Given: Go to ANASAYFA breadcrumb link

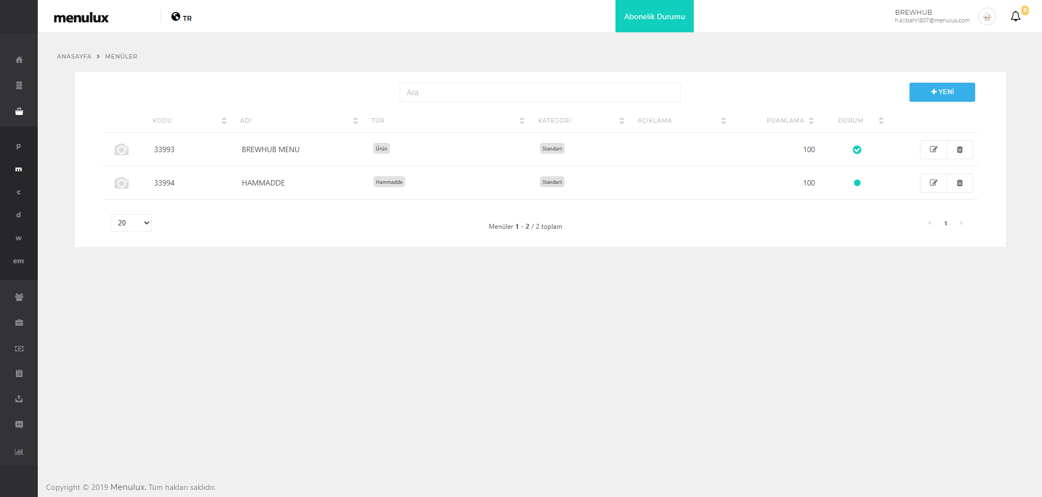Looking at the screenshot, I should tap(74, 56).
